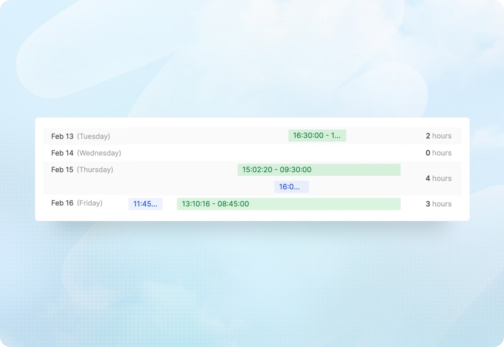504x347 pixels.
Task: Click the 0 hours total for Wednesday
Action: 438,153
